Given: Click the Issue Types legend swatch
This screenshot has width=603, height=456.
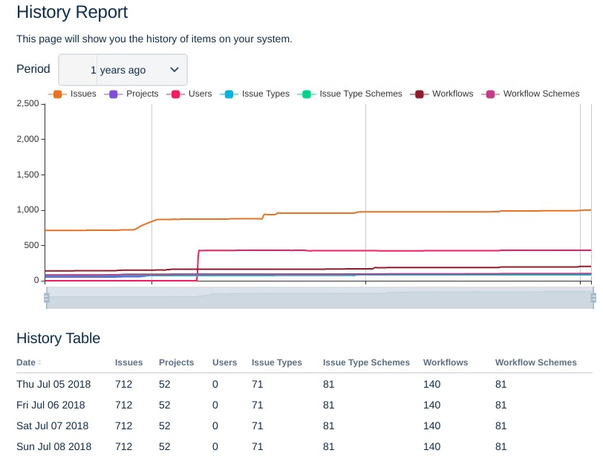Looking at the screenshot, I should click(229, 94).
